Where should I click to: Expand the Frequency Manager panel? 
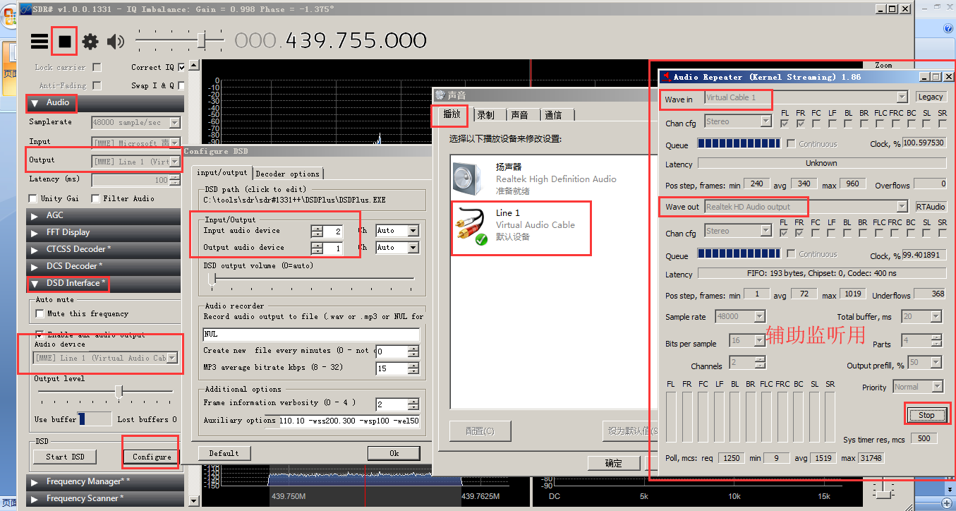pyautogui.click(x=106, y=481)
